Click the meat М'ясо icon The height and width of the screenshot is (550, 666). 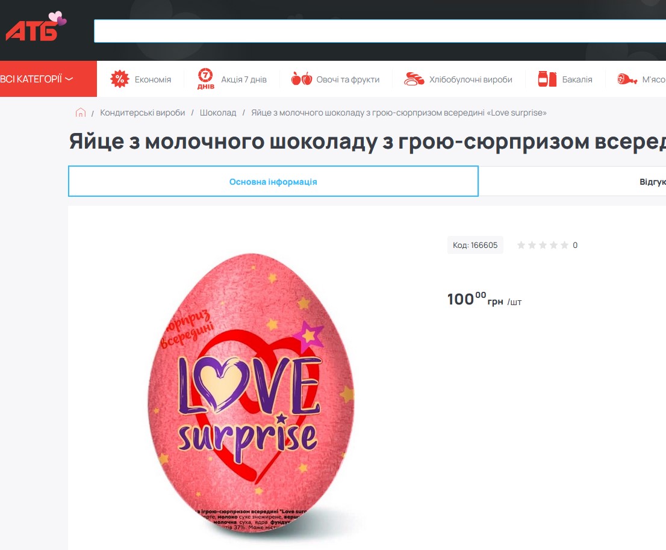627,79
